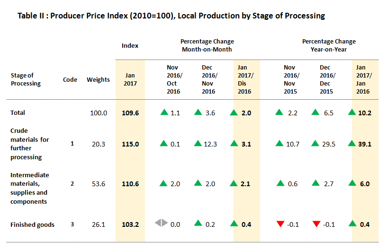Click the Crude materials index value 115.0

[130, 144]
